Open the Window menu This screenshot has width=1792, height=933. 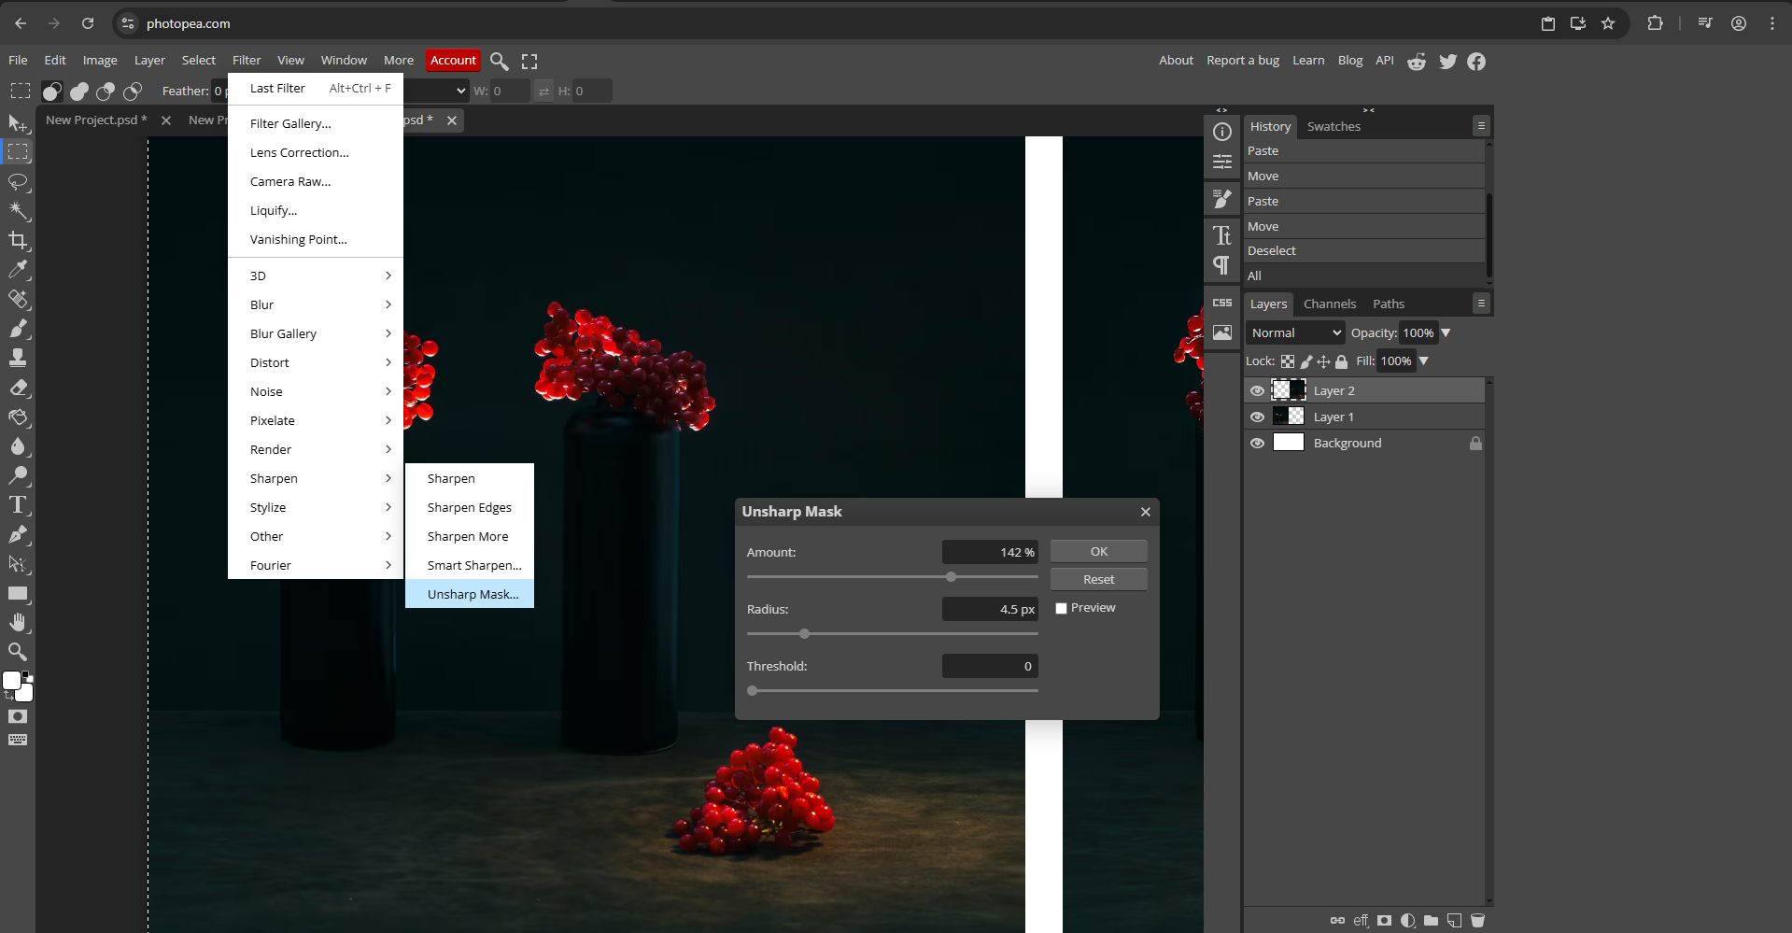point(343,60)
